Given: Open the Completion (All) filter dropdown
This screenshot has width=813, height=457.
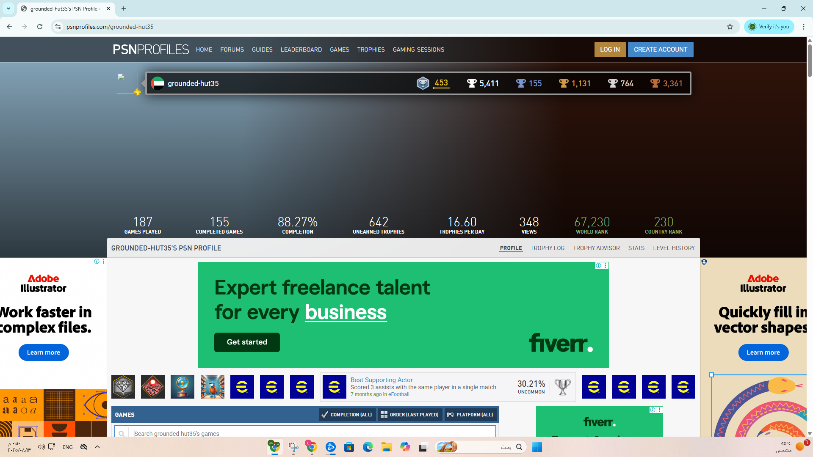Looking at the screenshot, I should pyautogui.click(x=347, y=415).
